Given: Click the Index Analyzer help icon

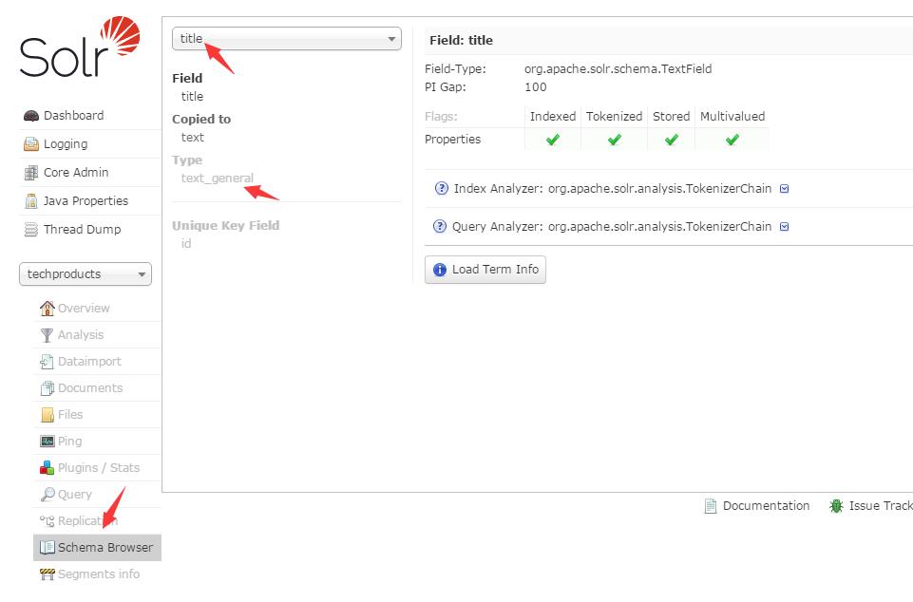Looking at the screenshot, I should 442,189.
